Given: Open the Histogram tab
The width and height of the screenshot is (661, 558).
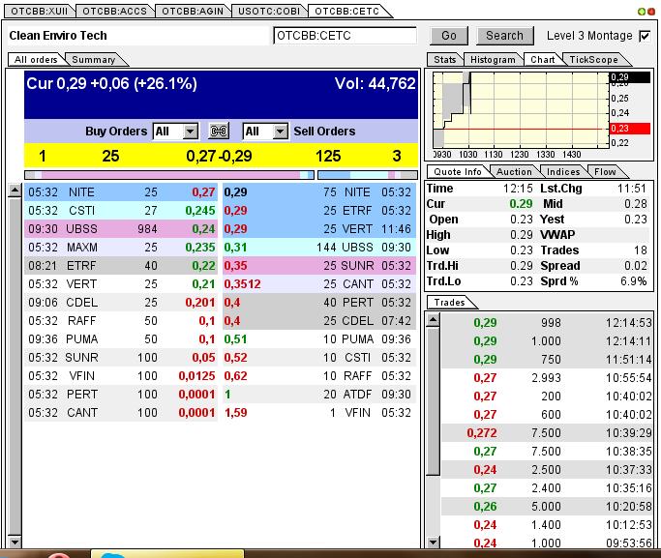Looking at the screenshot, I should 494,60.
